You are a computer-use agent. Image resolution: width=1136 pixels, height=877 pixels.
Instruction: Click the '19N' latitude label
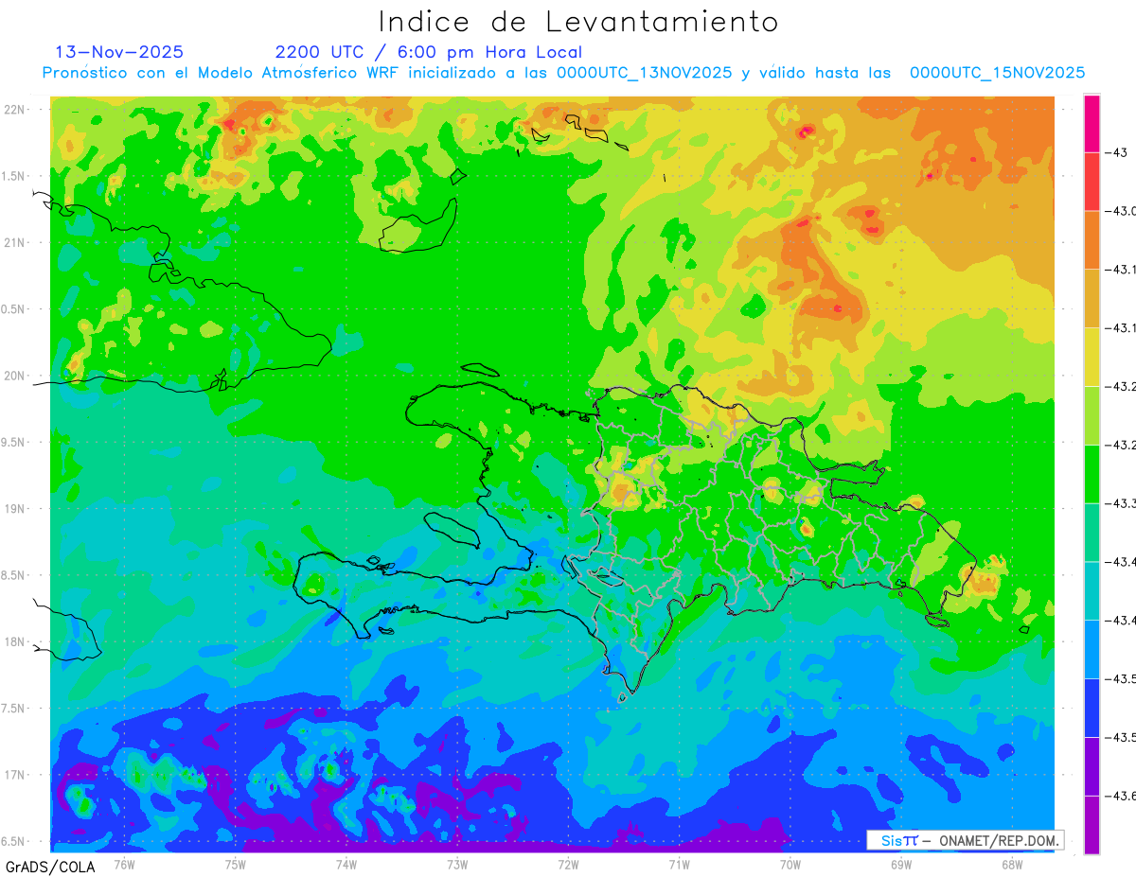pos(16,508)
